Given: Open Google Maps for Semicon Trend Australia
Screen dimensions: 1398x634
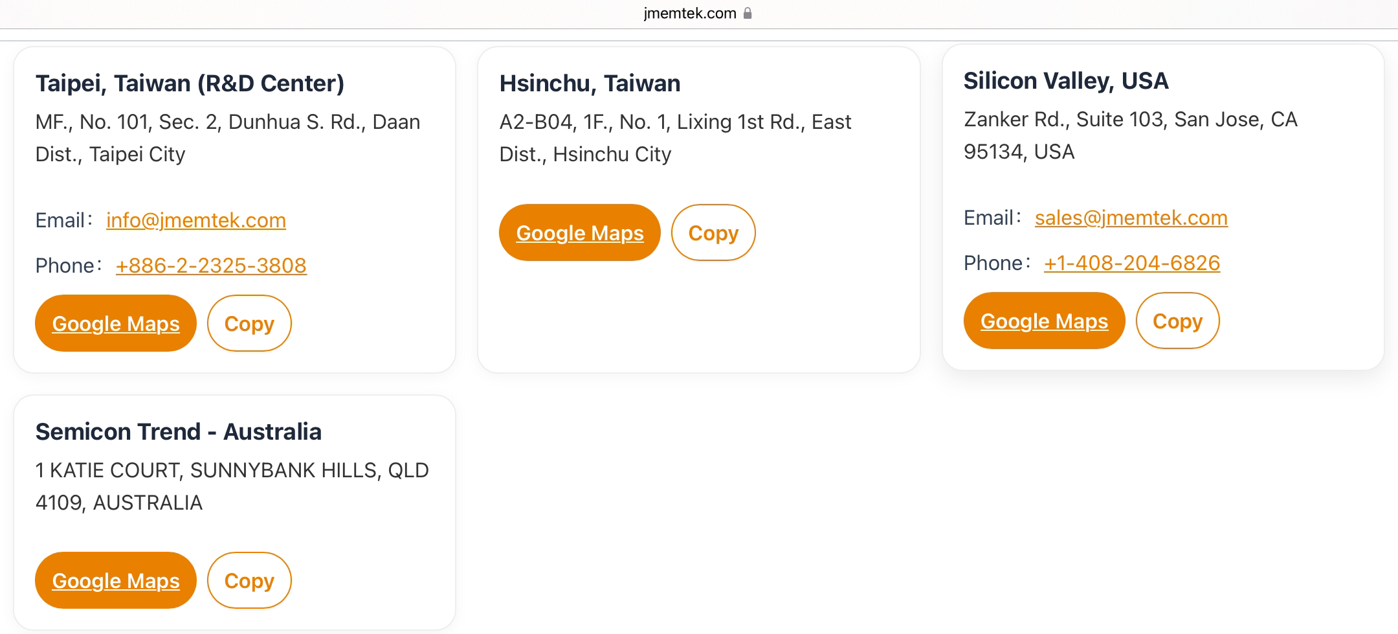Looking at the screenshot, I should [116, 580].
